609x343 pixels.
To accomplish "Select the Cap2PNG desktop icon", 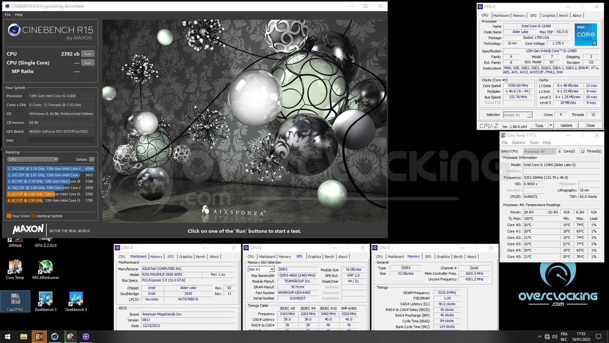I will pyautogui.click(x=15, y=302).
